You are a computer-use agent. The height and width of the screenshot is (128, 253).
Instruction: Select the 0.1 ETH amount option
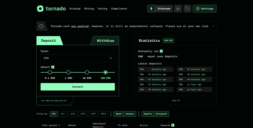click(50, 72)
